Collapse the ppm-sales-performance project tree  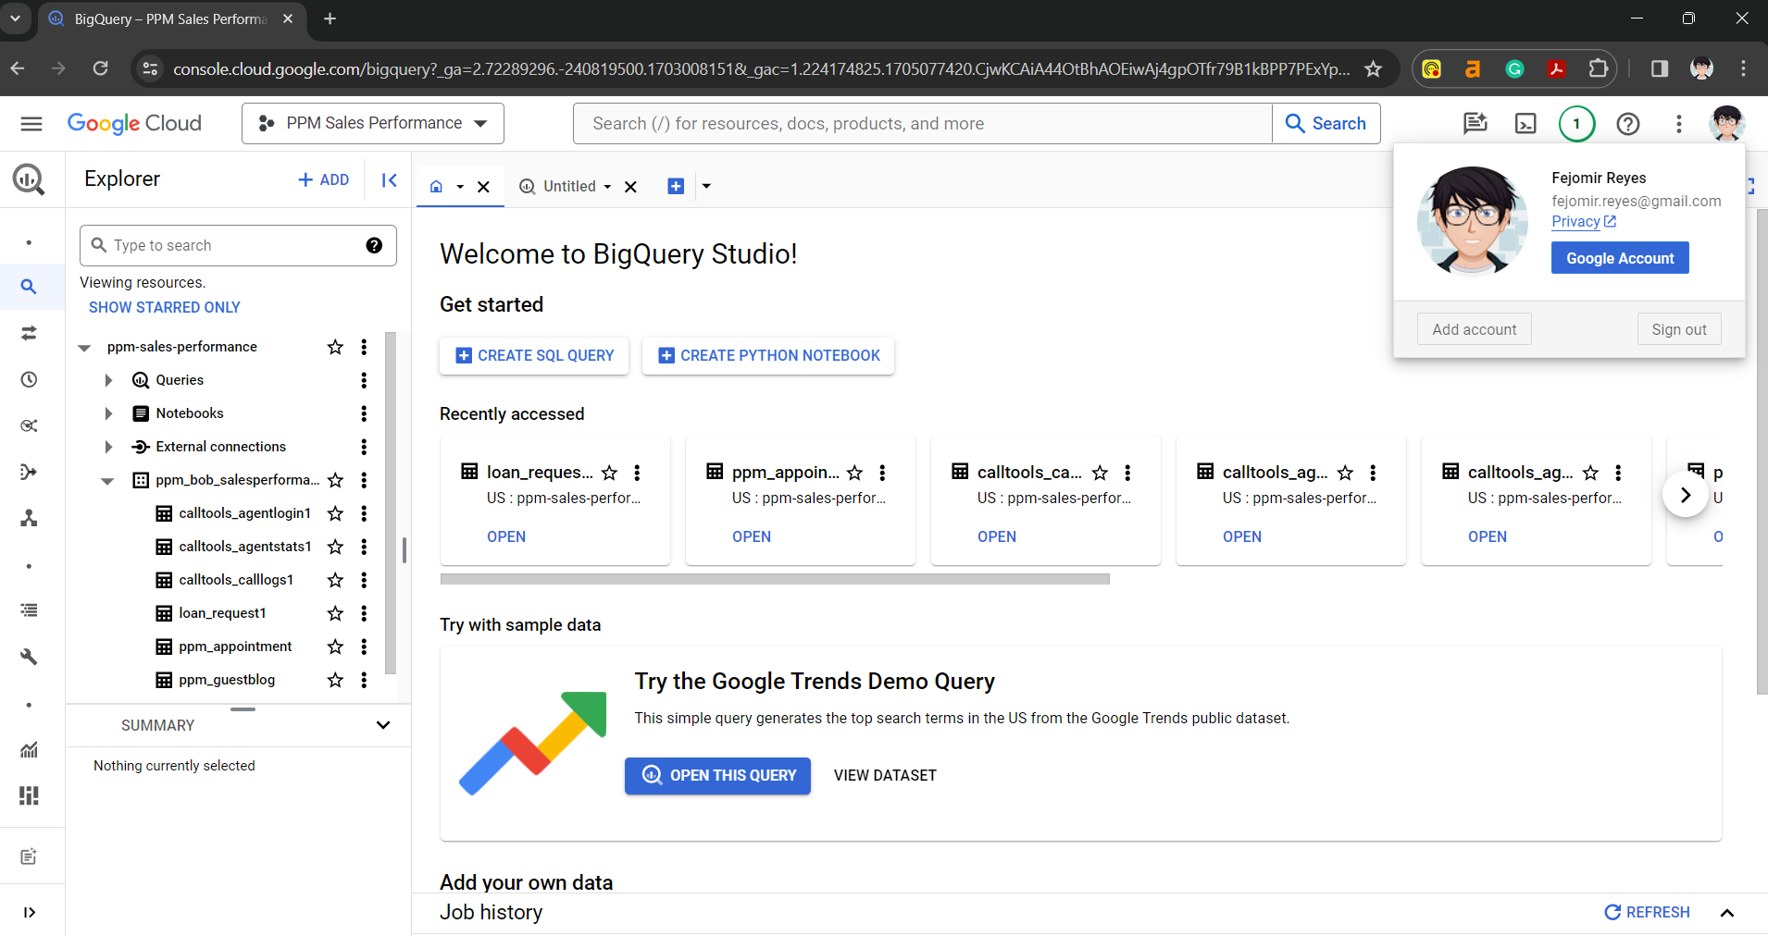point(84,348)
